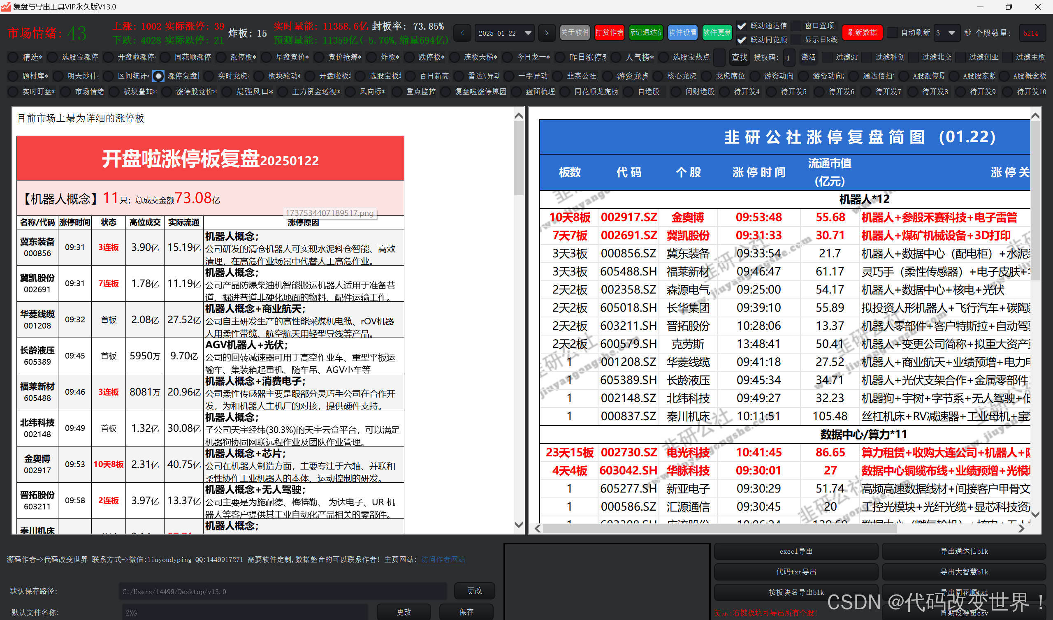Open the refresh seconds dropdown showing 3
Viewport: 1053px width, 620px height.
[x=951, y=33]
